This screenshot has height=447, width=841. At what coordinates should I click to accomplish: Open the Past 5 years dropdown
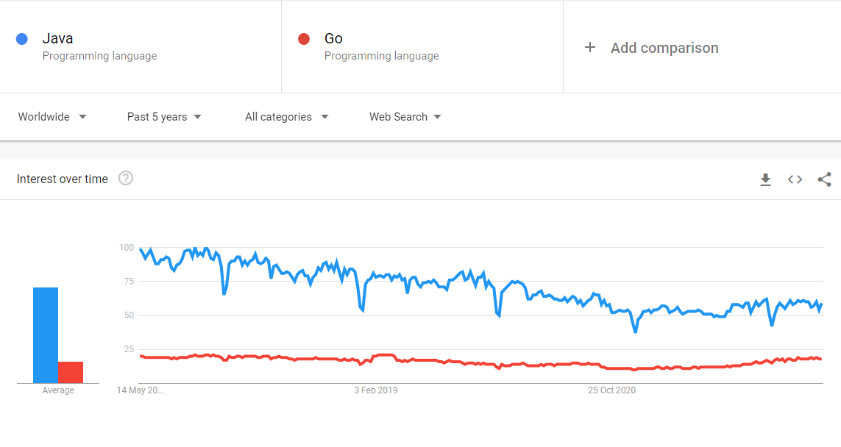(164, 117)
